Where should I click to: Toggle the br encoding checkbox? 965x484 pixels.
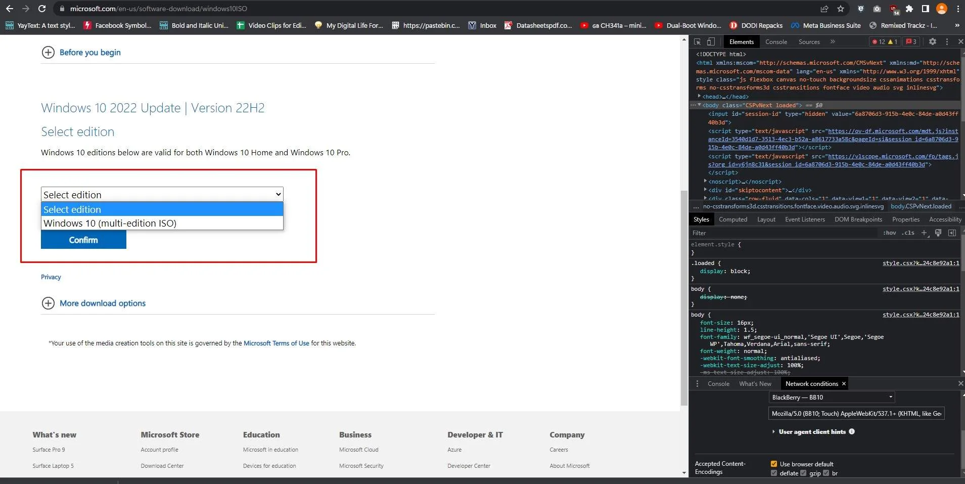825,473
